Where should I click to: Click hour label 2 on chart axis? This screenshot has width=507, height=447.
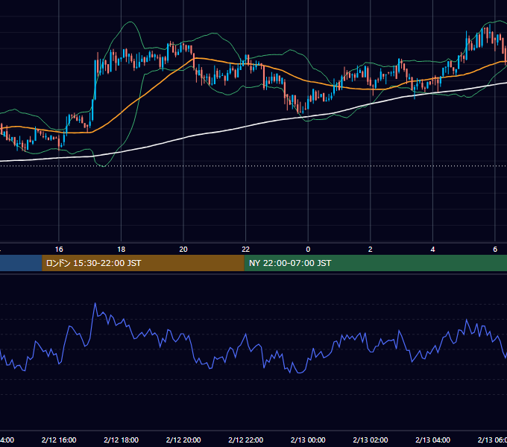tap(371, 250)
